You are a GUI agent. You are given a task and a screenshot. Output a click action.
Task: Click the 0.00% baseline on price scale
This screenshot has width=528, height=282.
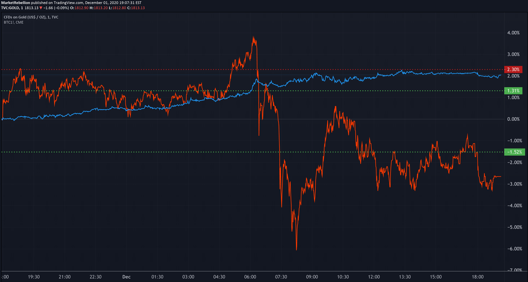[x=514, y=119]
